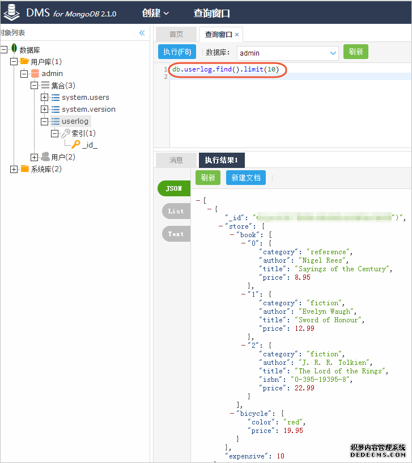
Task: Click the system.users collection icon
Action: [56, 98]
